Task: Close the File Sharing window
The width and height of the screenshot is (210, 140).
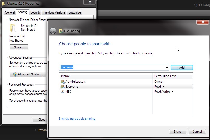Action: 203,22
